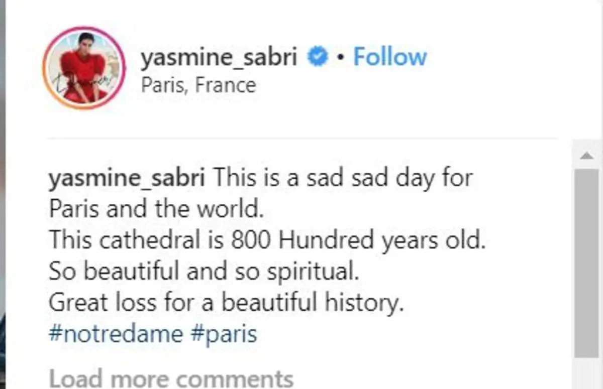This screenshot has height=389, width=603.
Task: Click the caption line mentioning 800 Hundred years
Action: click(x=267, y=241)
